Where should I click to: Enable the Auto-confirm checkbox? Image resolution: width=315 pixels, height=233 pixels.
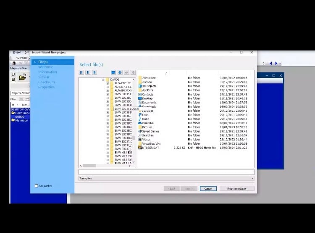pos(37,185)
